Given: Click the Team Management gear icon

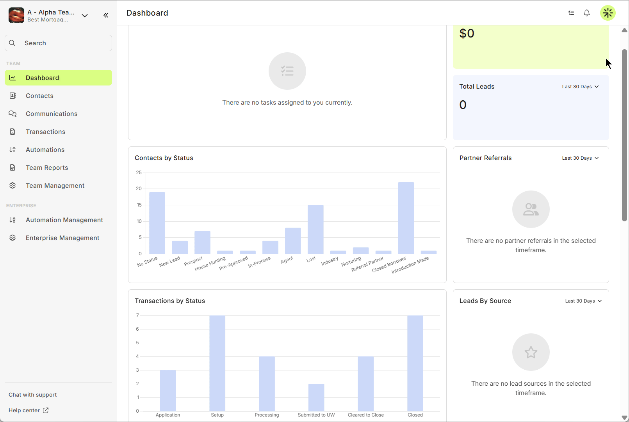Looking at the screenshot, I should tap(12, 185).
